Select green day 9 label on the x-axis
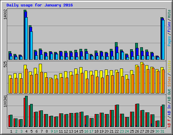This screenshot has width=173, height=135. [52, 131]
